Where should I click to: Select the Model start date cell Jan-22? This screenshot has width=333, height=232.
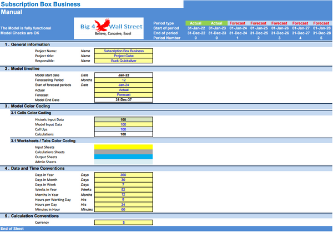tap(123, 75)
